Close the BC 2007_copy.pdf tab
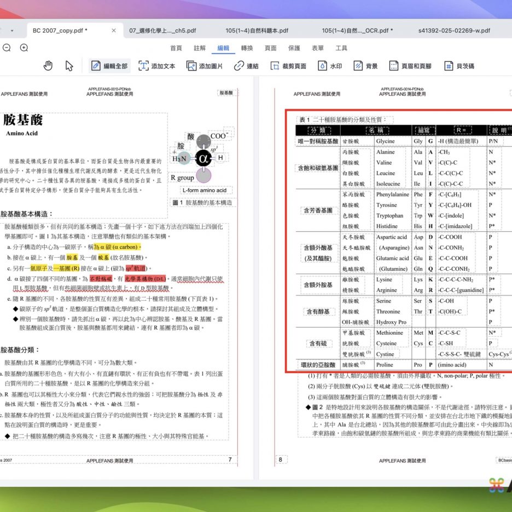512x512 pixels. 114,31
